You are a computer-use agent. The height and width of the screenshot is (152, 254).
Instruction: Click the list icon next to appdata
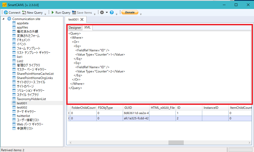click(14, 23)
